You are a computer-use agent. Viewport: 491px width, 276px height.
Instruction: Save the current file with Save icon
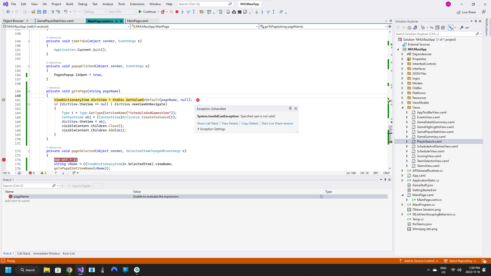tap(39, 12)
